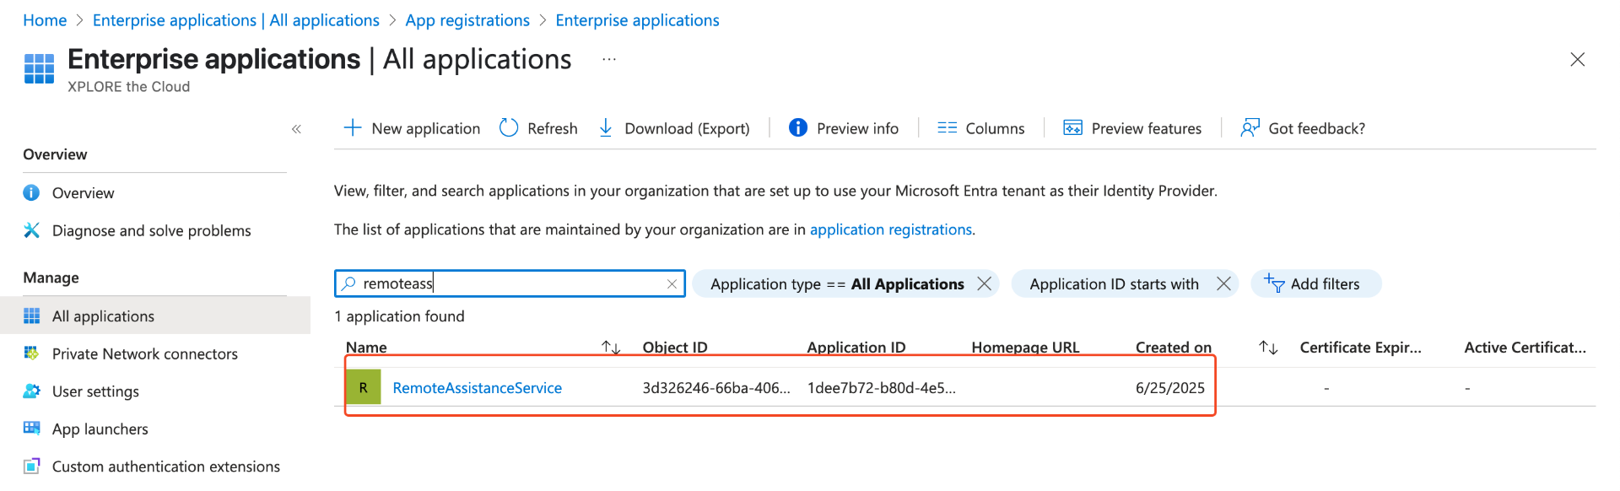The width and height of the screenshot is (1620, 491).
Task: Click the Download (Export) arrow icon
Action: (606, 128)
